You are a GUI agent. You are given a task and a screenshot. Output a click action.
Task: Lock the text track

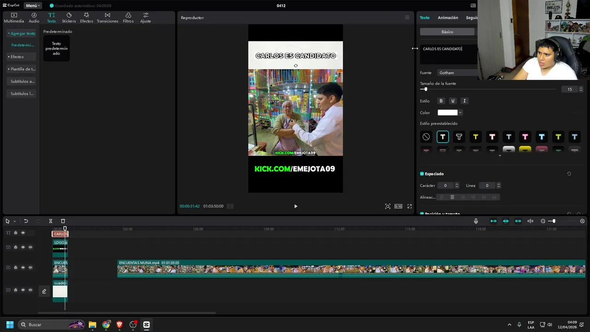pos(15,233)
